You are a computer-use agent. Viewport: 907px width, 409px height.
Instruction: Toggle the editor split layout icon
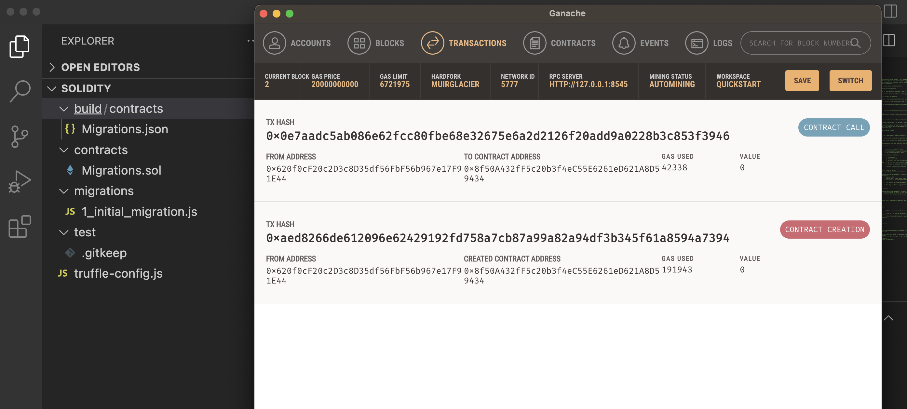[889, 40]
